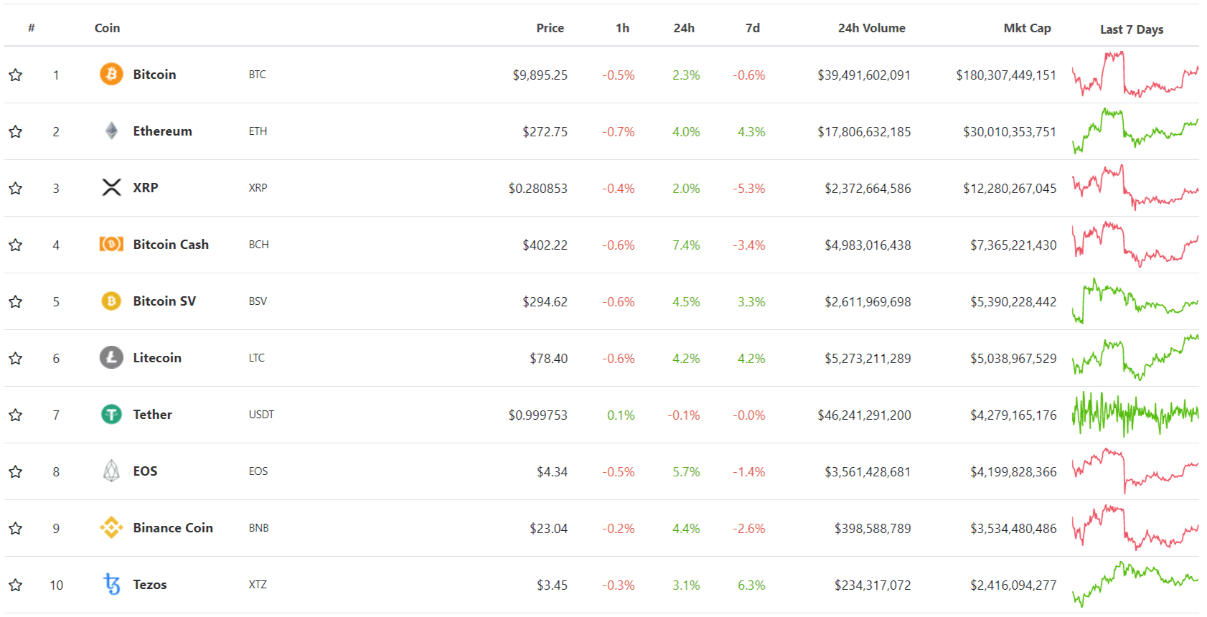Click the Bitcoin orange logo icon

(111, 74)
